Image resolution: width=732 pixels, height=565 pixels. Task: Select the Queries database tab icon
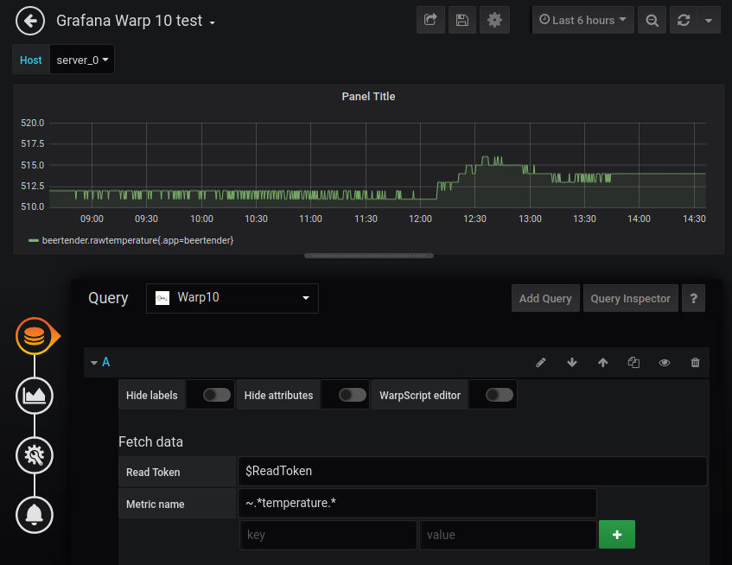[35, 336]
